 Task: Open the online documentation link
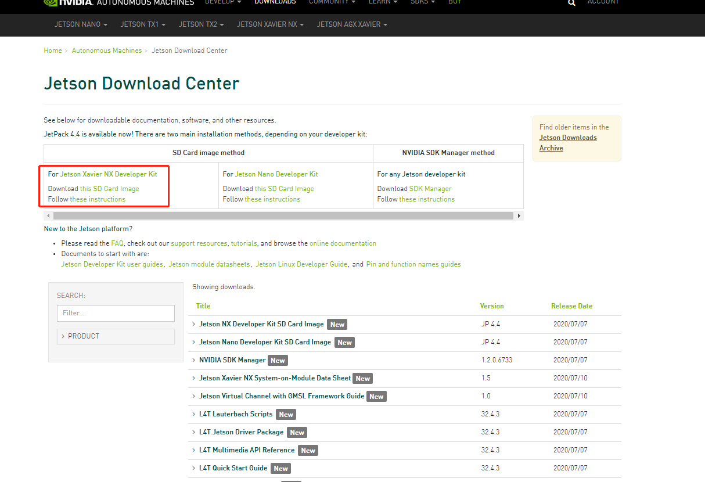pyautogui.click(x=343, y=243)
